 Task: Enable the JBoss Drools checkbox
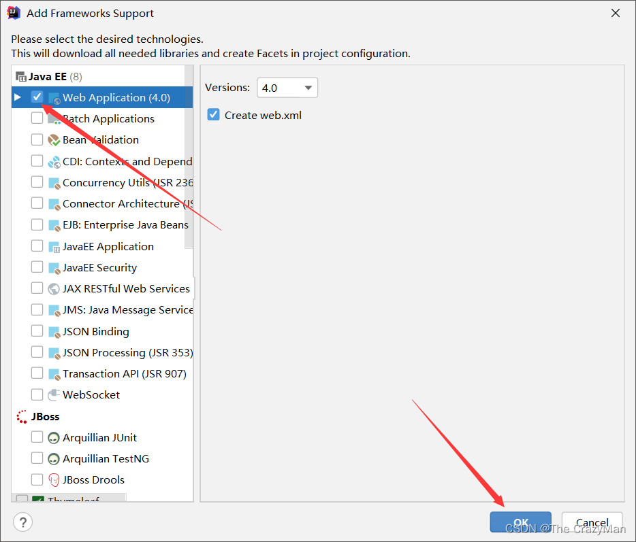(x=37, y=479)
